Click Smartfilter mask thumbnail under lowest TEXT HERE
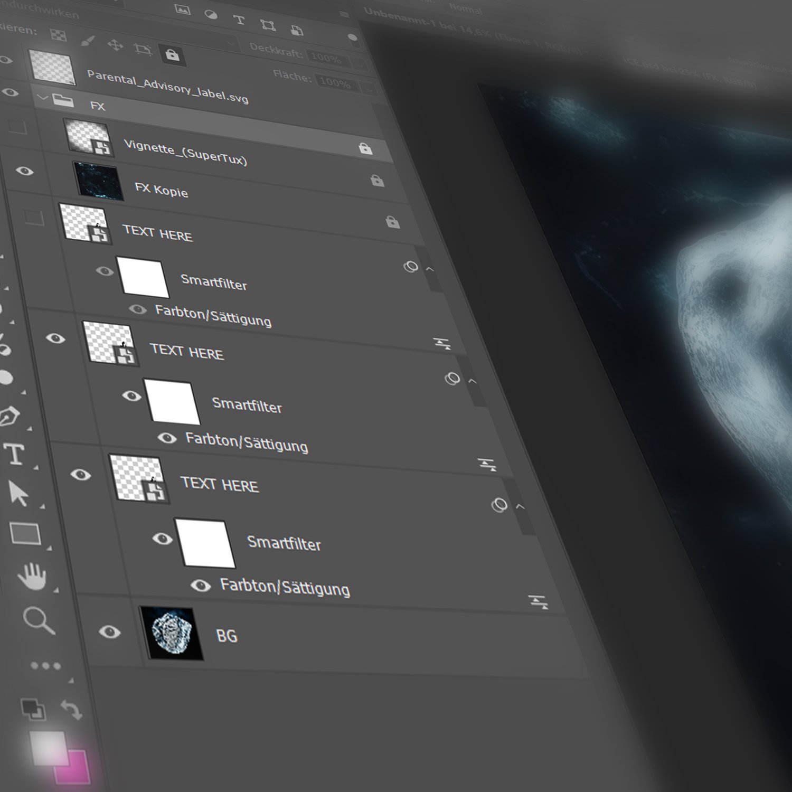This screenshot has width=792, height=792. tap(205, 543)
